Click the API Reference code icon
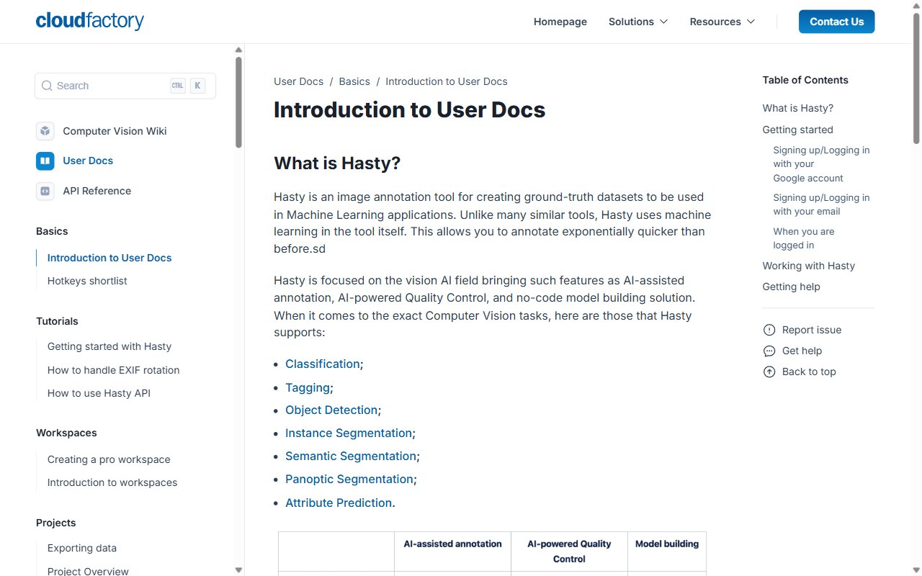The width and height of the screenshot is (922, 576). point(45,191)
